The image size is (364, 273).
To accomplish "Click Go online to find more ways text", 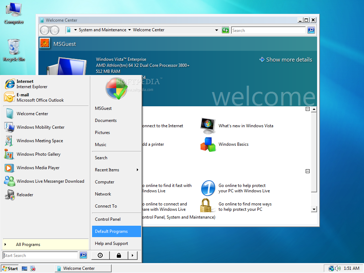I will click(245, 207).
